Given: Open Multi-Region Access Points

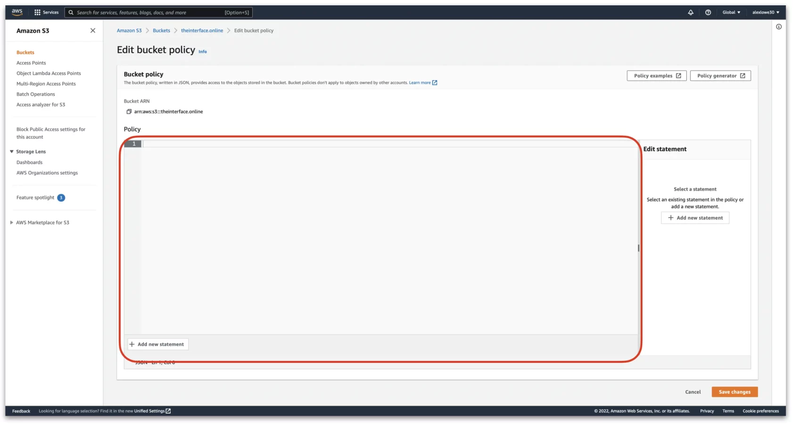Looking at the screenshot, I should [x=46, y=84].
